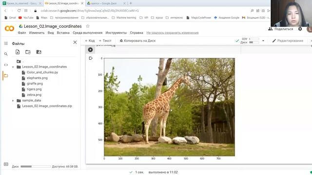Image resolution: width=312 pixels, height=175 pixels.
Task: Select zebra.png file
Action: [x=34, y=95]
